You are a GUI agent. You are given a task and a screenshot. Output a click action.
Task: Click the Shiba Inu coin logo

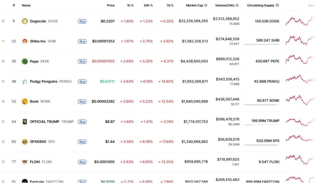[x=25, y=41]
